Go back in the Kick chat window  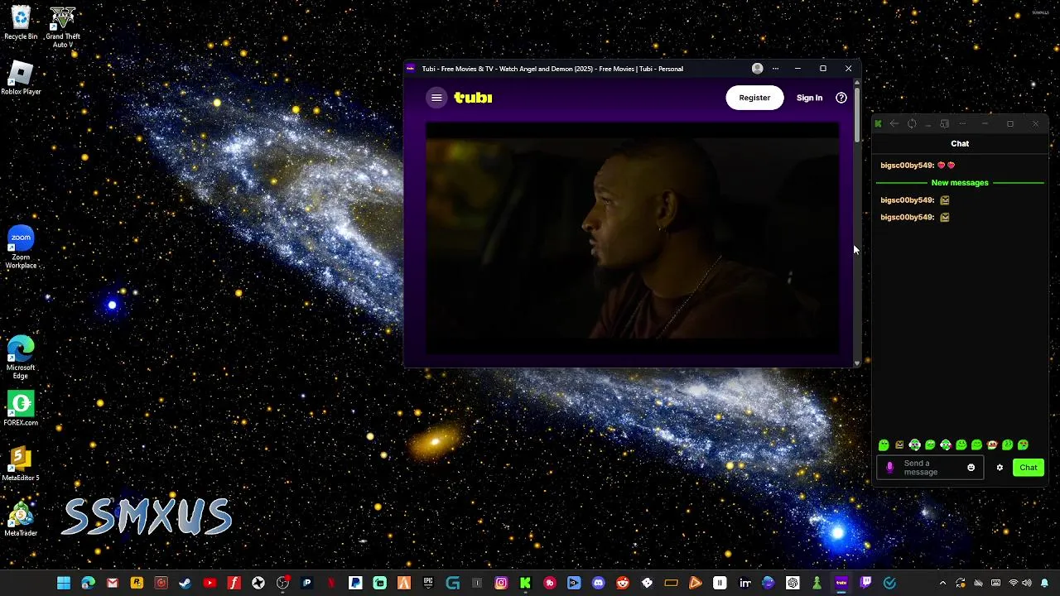(894, 124)
